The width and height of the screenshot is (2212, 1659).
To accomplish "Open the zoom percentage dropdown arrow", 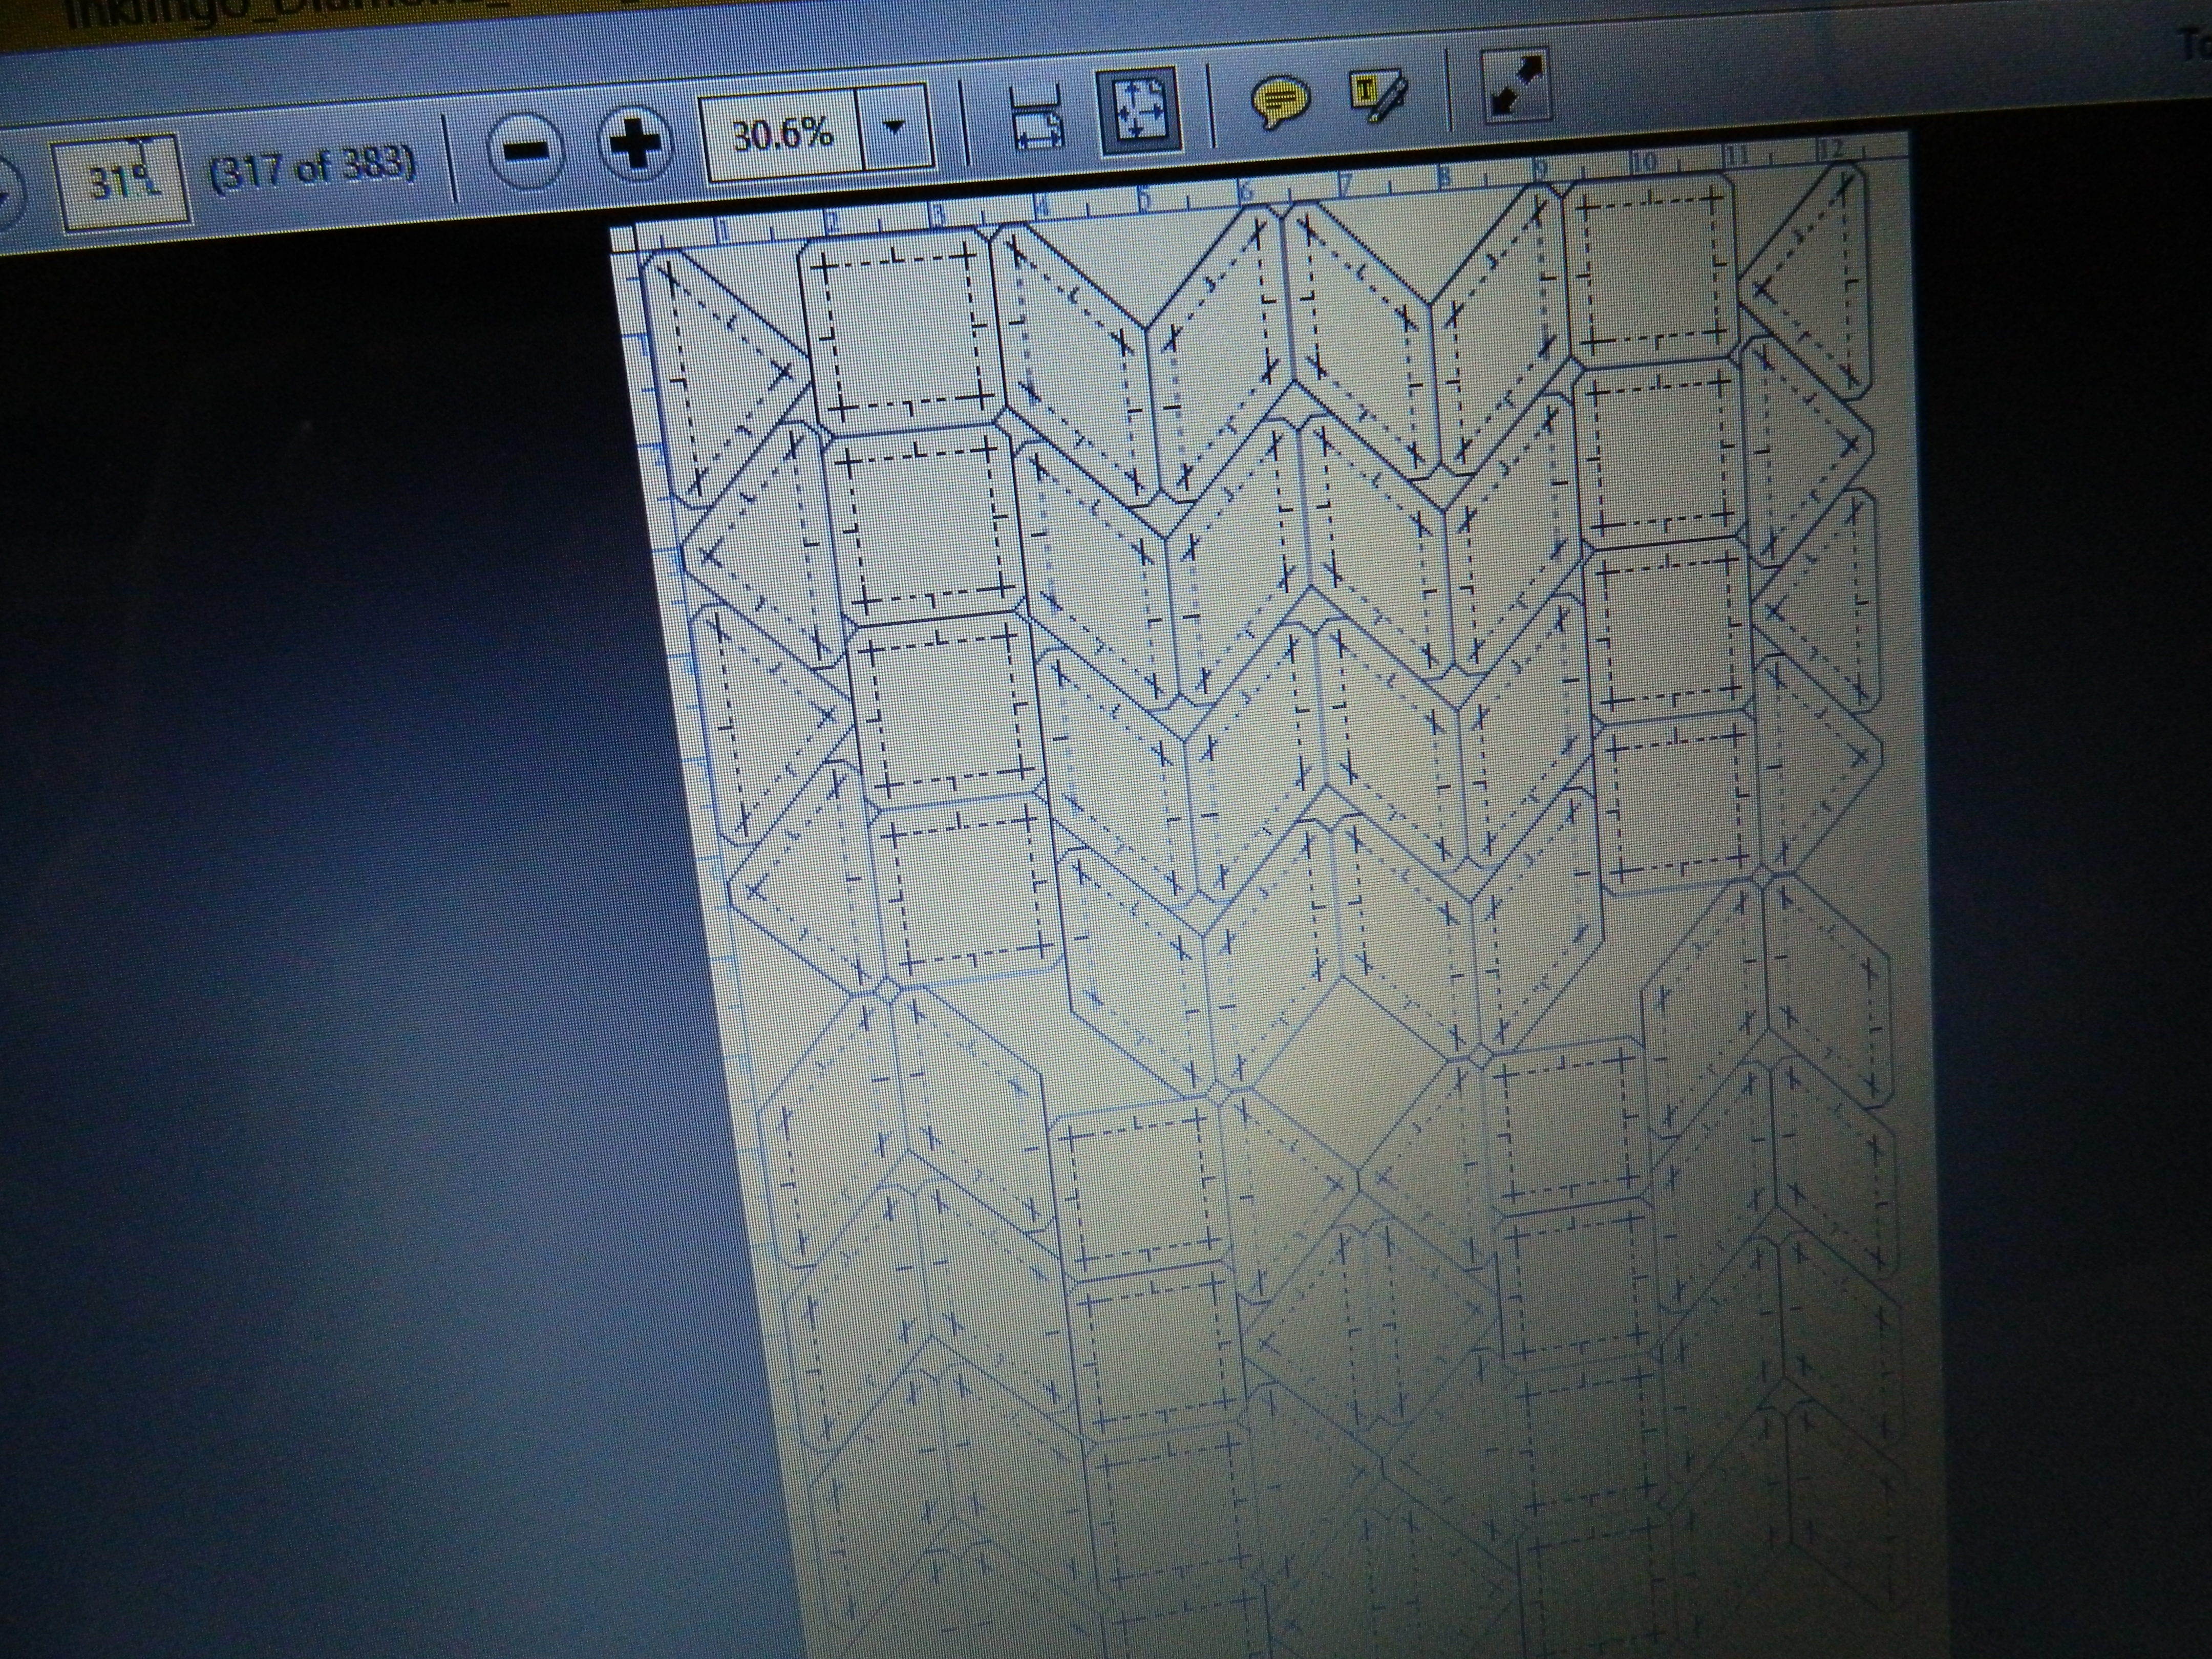I will (x=895, y=128).
